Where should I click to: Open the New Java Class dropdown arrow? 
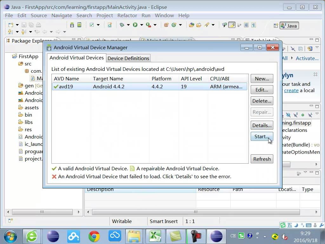[x=180, y=25]
